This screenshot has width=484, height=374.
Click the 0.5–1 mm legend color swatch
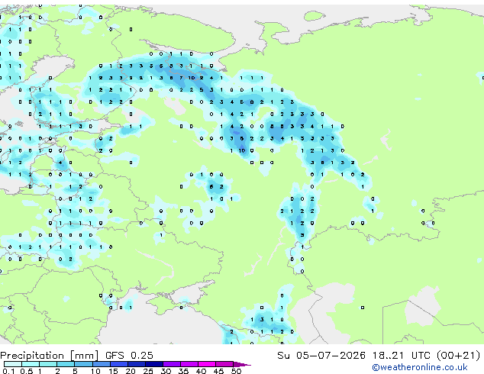click(31, 364)
